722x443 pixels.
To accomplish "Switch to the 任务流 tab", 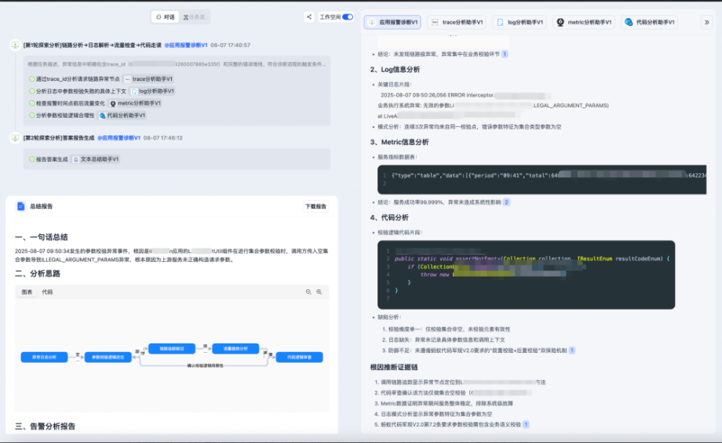I will [x=194, y=16].
